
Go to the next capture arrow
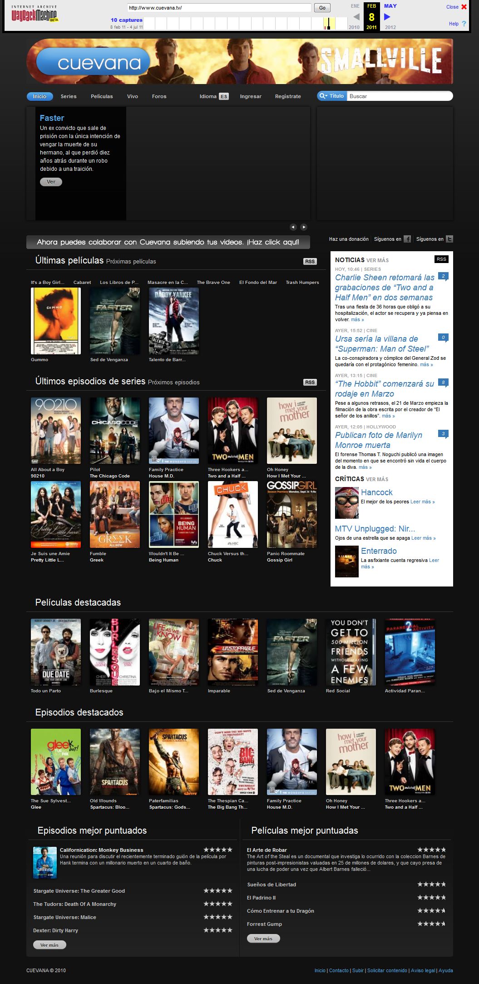(x=387, y=17)
